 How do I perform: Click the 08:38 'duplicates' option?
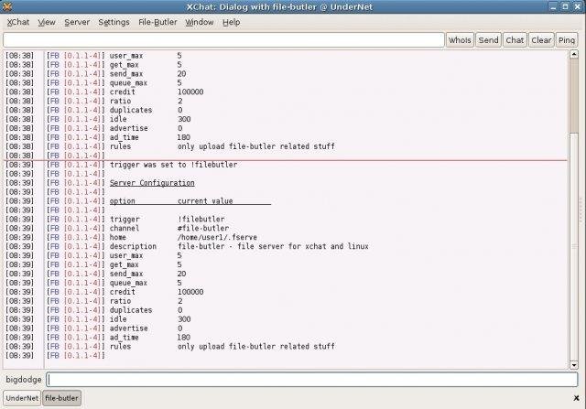[x=131, y=110]
